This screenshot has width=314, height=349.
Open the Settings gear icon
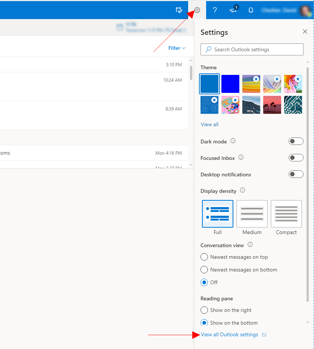[x=197, y=10]
